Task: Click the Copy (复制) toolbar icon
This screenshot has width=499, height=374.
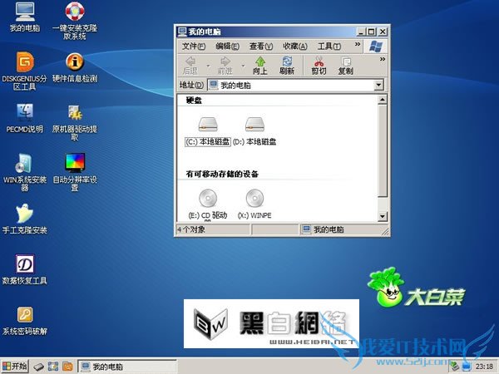Action: (x=345, y=65)
